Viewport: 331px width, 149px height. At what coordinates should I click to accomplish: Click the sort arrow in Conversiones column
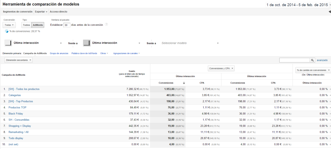pyautogui.click(x=184, y=83)
